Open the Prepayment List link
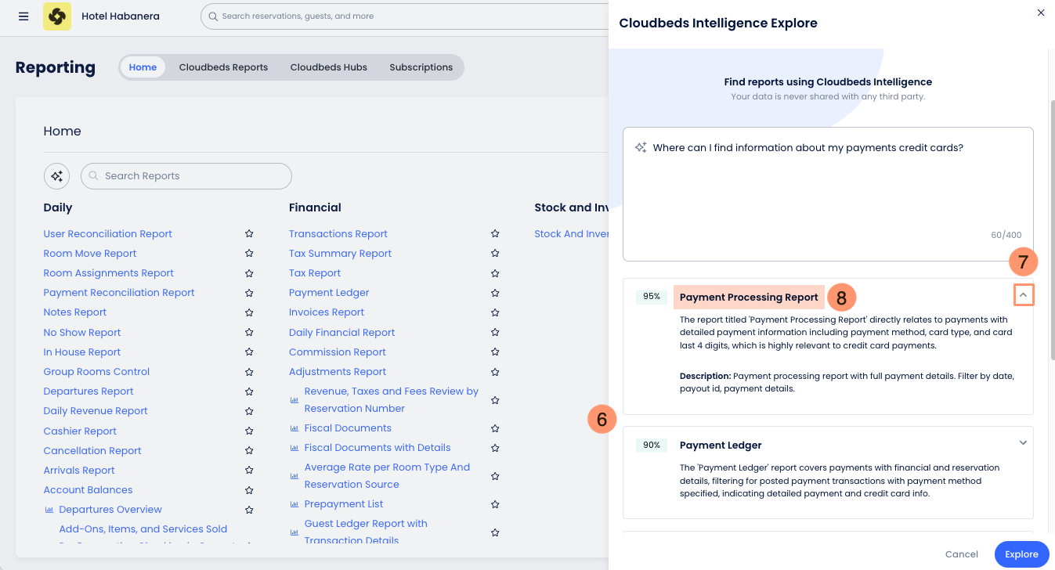This screenshot has height=570, width=1055. pyautogui.click(x=344, y=504)
